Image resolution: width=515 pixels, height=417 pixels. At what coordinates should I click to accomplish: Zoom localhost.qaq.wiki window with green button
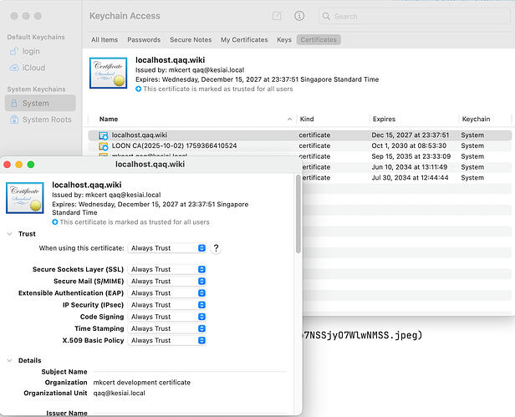31,165
